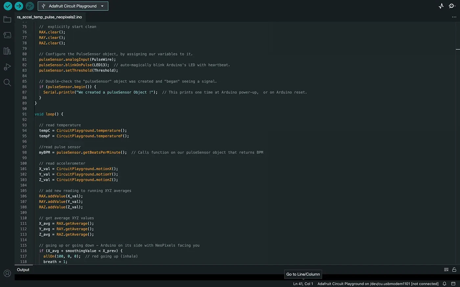Click line number 116 in the gutter
Image resolution: width=460 pixels, height=287 pixels.
(x=23, y=251)
